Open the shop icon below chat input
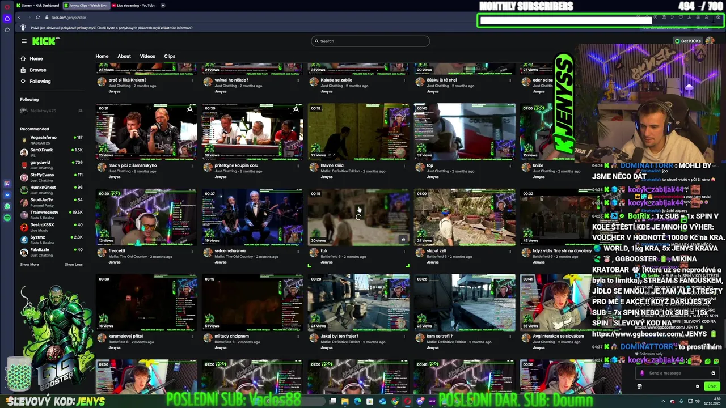This screenshot has height=408, width=726. click(639, 386)
